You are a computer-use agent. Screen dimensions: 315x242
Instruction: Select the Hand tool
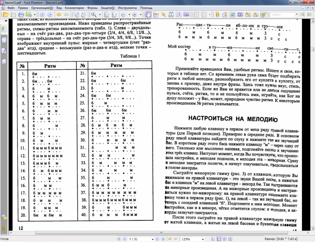(x=148, y=15)
